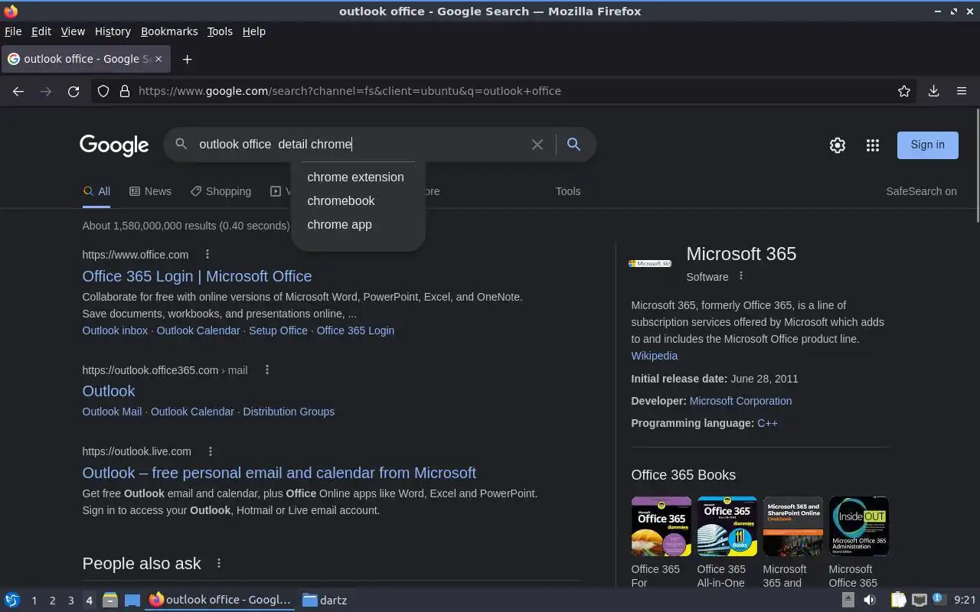The height and width of the screenshot is (612, 980).
Task: Open the More options dots beside Software
Action: [x=740, y=276]
